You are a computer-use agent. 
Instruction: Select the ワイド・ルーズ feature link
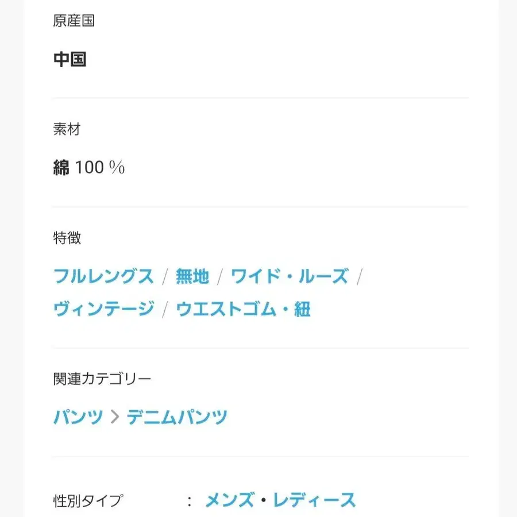290,276
